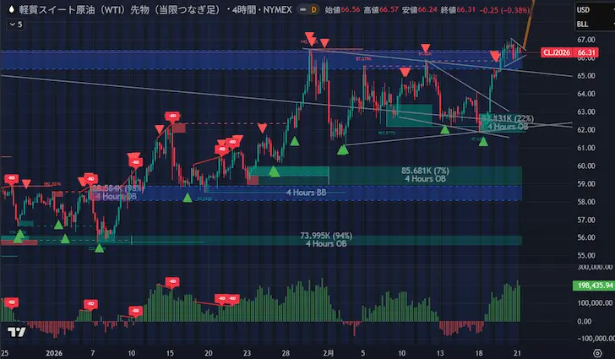615x359 pixels.
Task: Click the TradingView logo in bottom-left
Action: [x=14, y=332]
